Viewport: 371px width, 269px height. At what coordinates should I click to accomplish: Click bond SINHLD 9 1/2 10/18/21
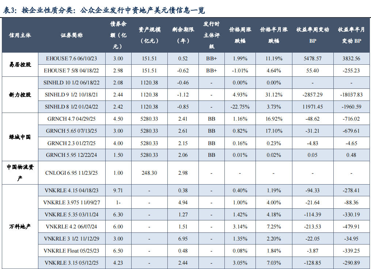(71, 95)
